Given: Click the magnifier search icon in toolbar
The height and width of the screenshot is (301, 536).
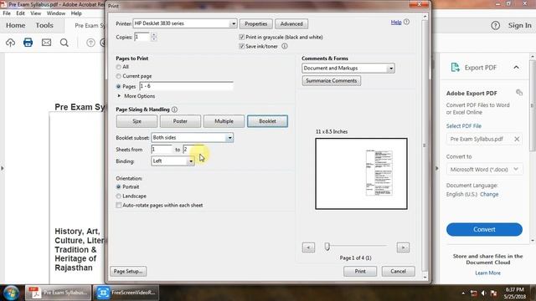Looking at the screenshot, I should [64, 43].
